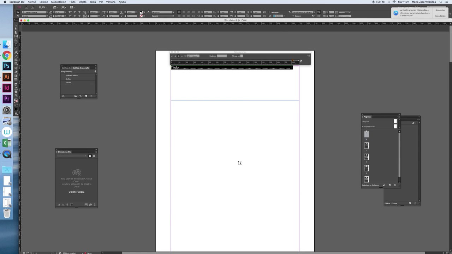Screen dimensions: 452x254
Task: Toggle the Sombrear checkbox
Action: pos(269,12)
